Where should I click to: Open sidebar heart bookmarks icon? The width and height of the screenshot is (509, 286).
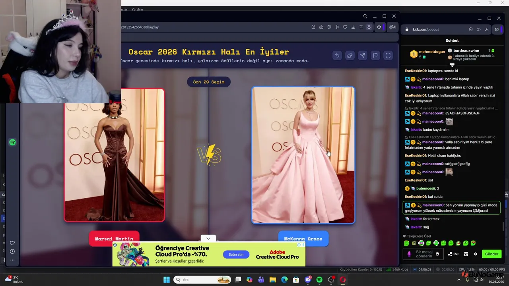pyautogui.click(x=12, y=243)
